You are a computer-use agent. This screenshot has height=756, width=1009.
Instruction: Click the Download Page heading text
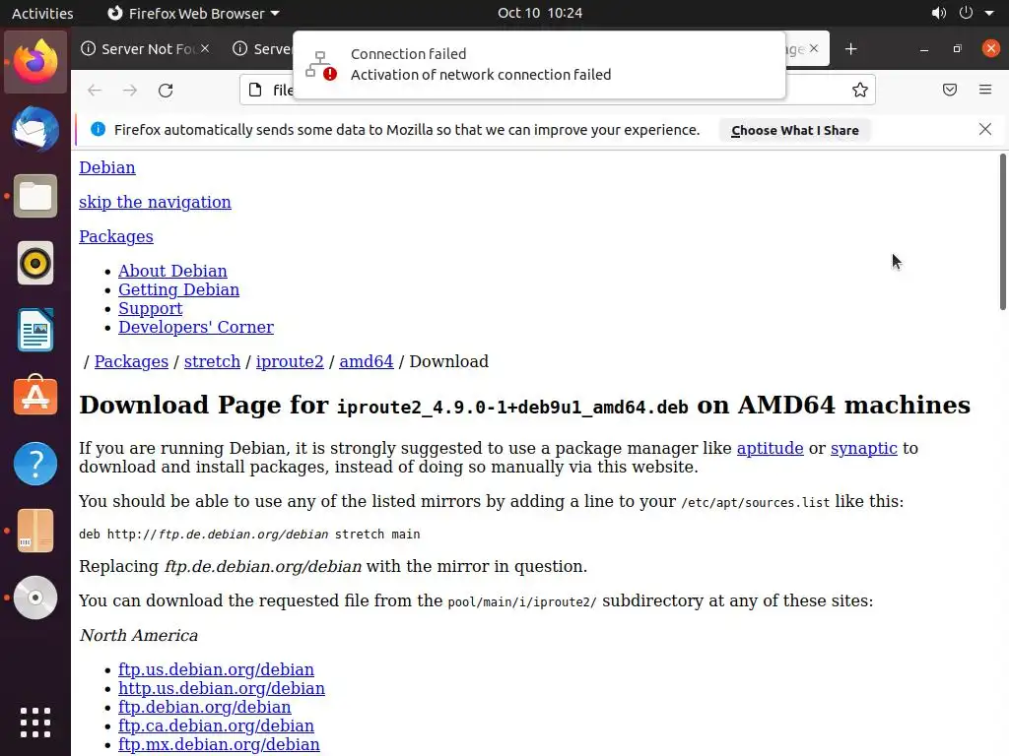pyautogui.click(x=524, y=405)
